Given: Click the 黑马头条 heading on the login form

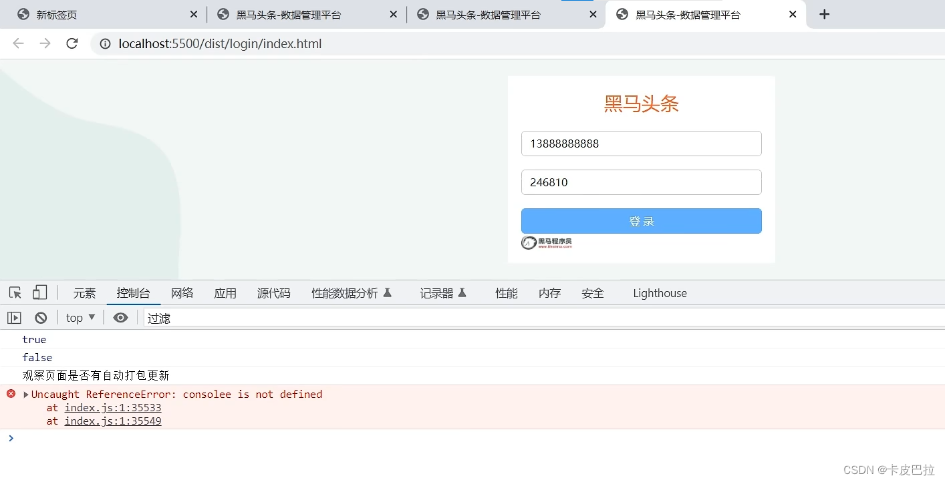Looking at the screenshot, I should [x=642, y=103].
